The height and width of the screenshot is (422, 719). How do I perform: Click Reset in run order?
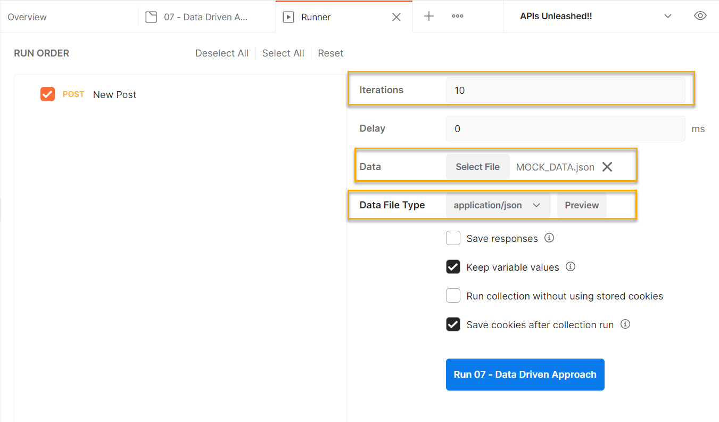pos(330,53)
